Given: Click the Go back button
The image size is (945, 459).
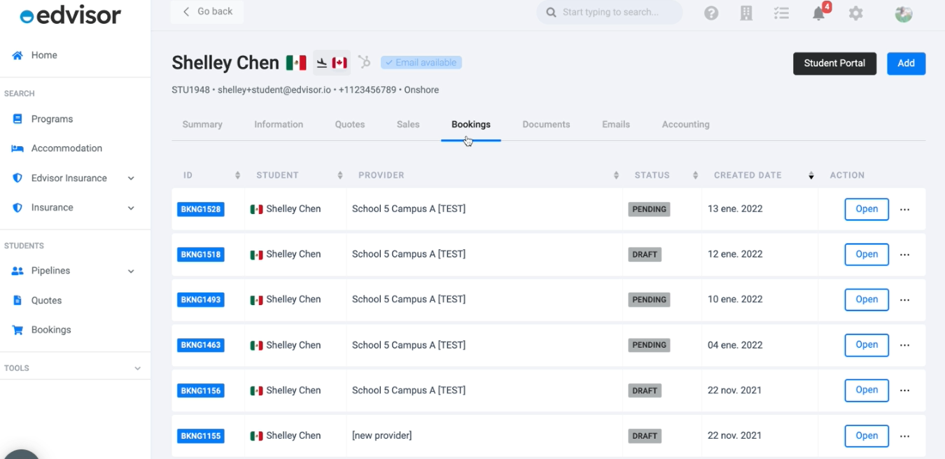Looking at the screenshot, I should 207,12.
